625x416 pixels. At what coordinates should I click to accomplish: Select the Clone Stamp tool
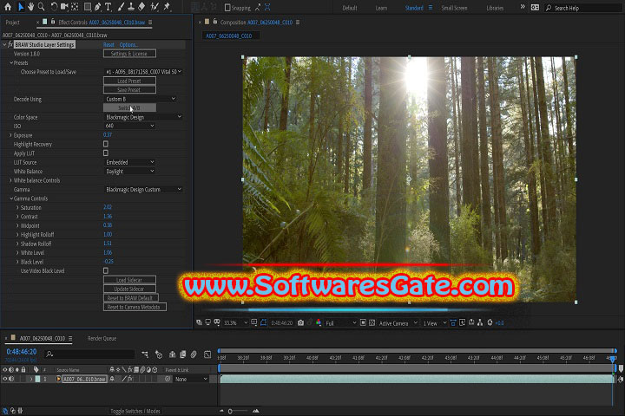point(131,7)
